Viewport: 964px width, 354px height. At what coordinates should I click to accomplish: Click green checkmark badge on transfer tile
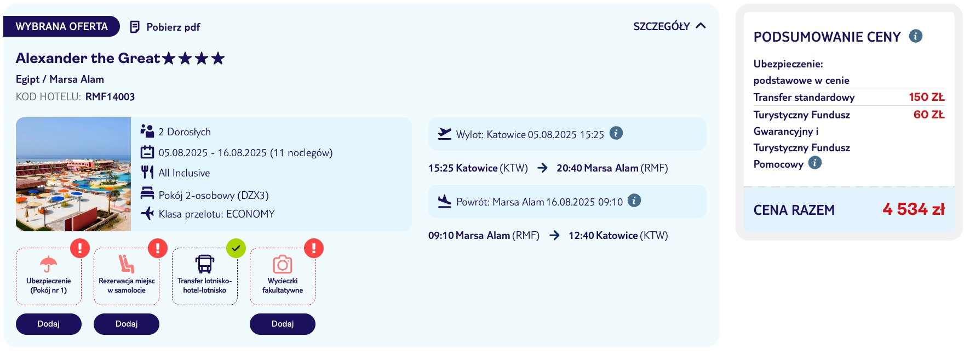236,248
